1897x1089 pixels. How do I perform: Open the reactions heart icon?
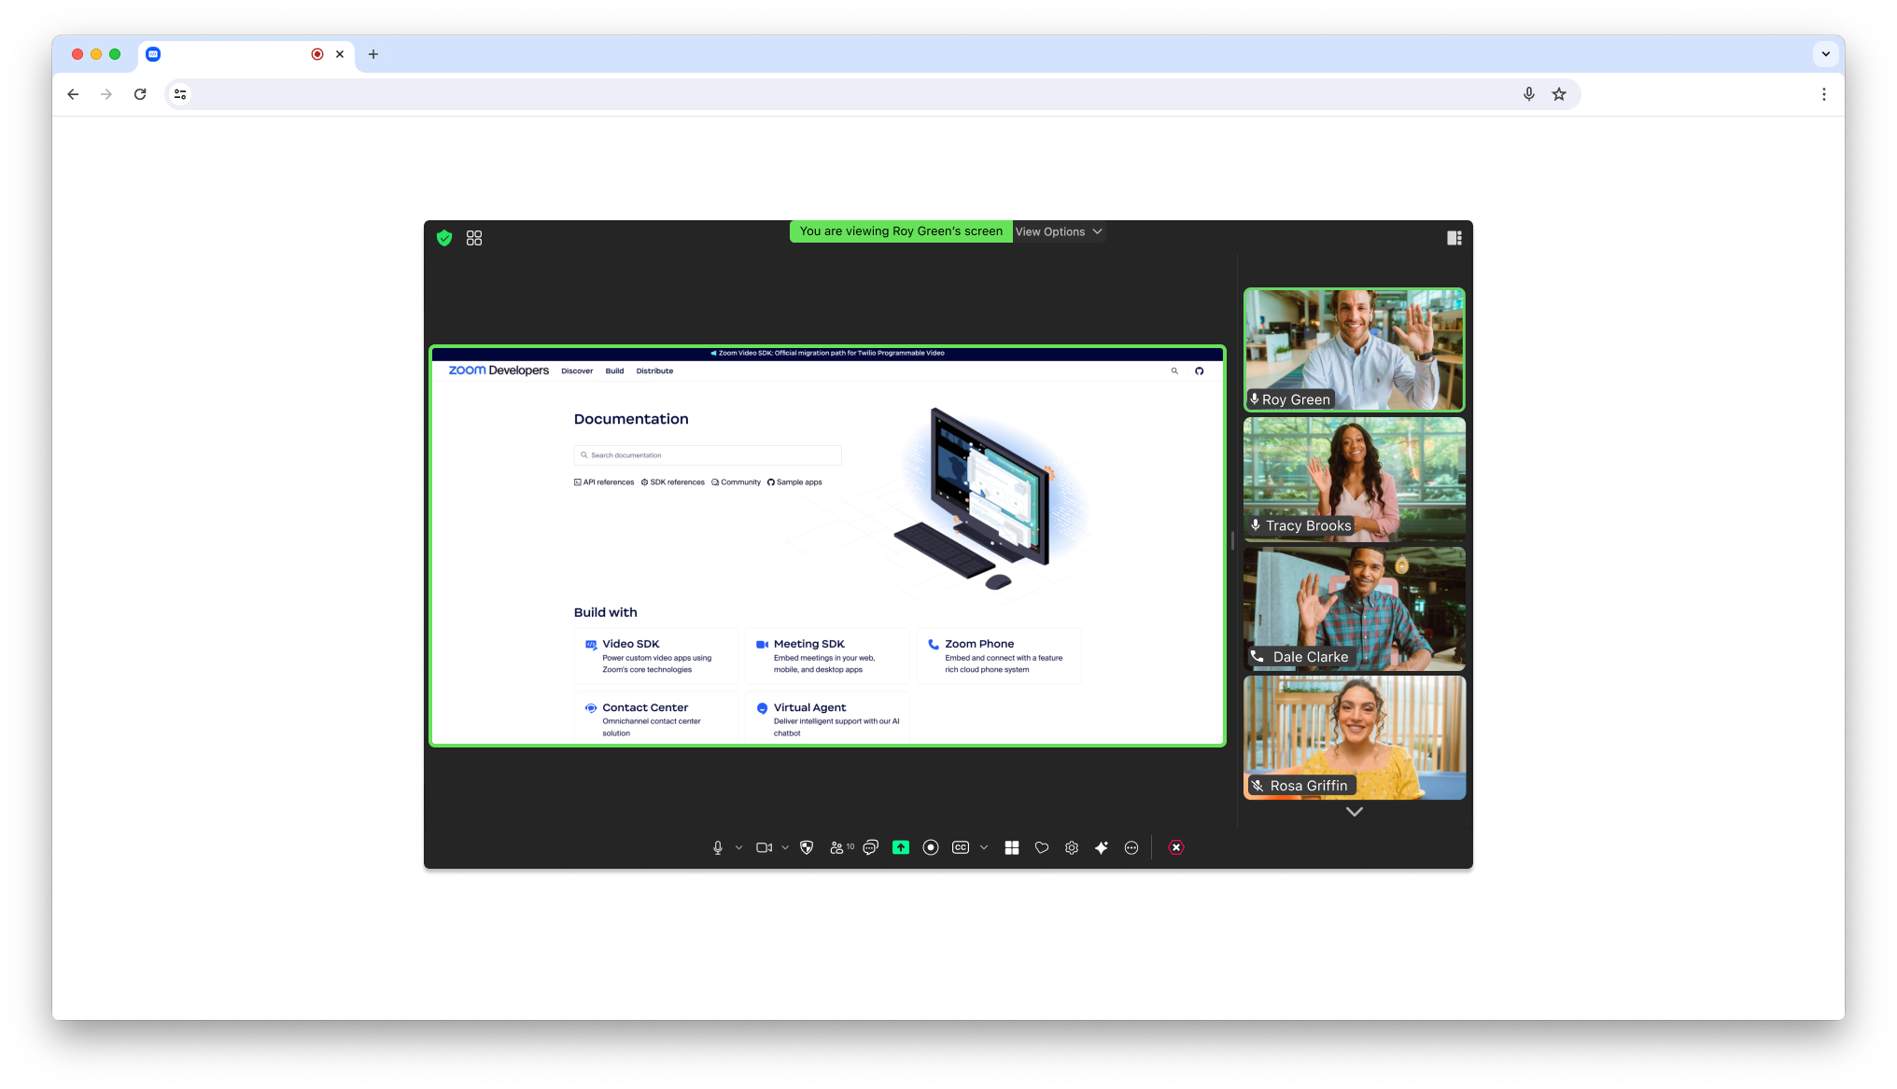click(1042, 847)
